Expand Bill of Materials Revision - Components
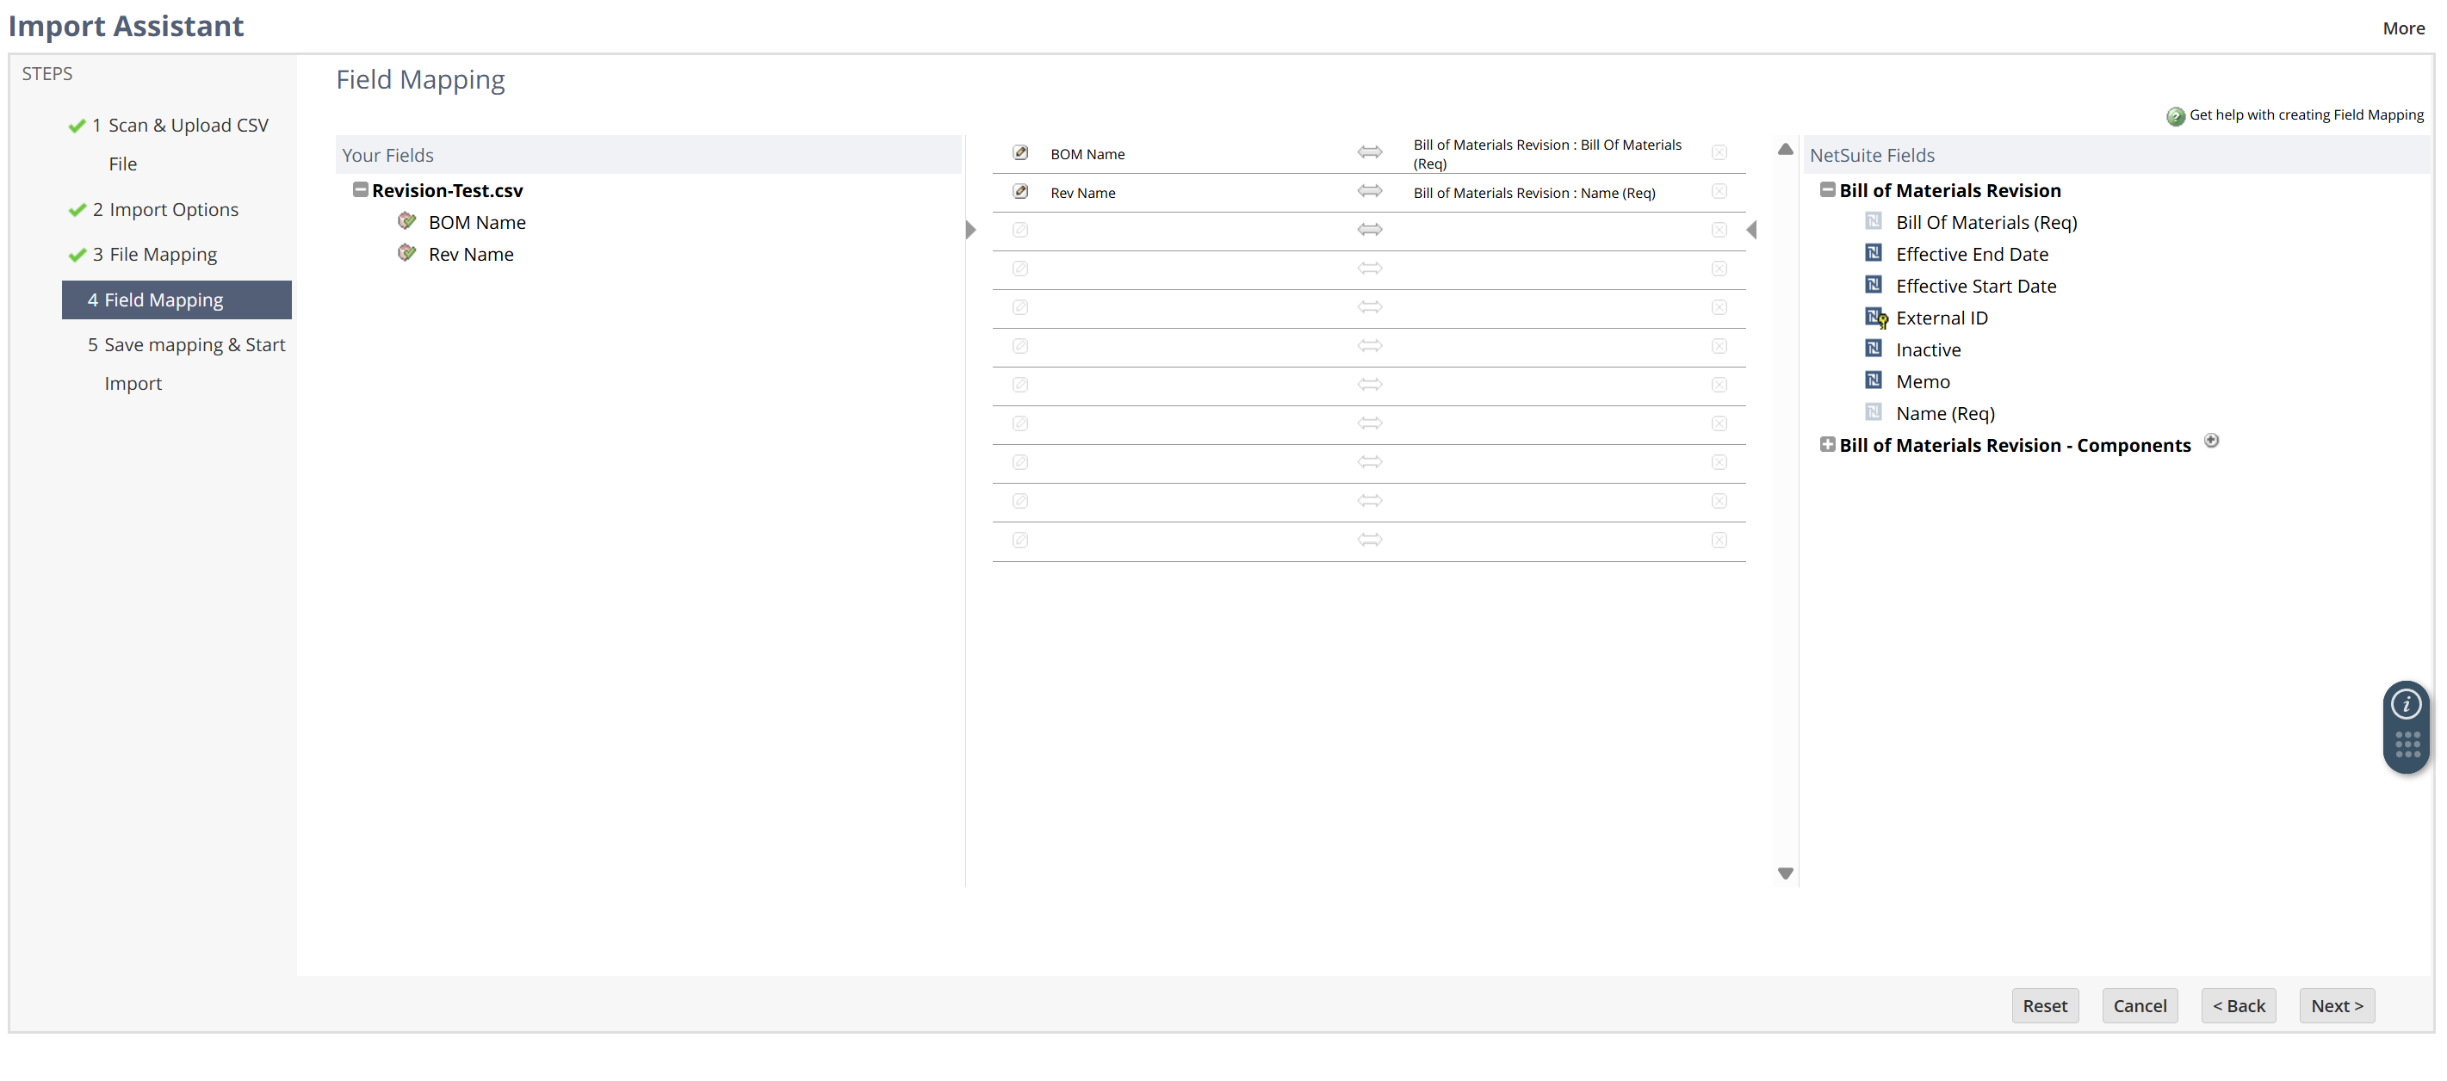 (1827, 445)
